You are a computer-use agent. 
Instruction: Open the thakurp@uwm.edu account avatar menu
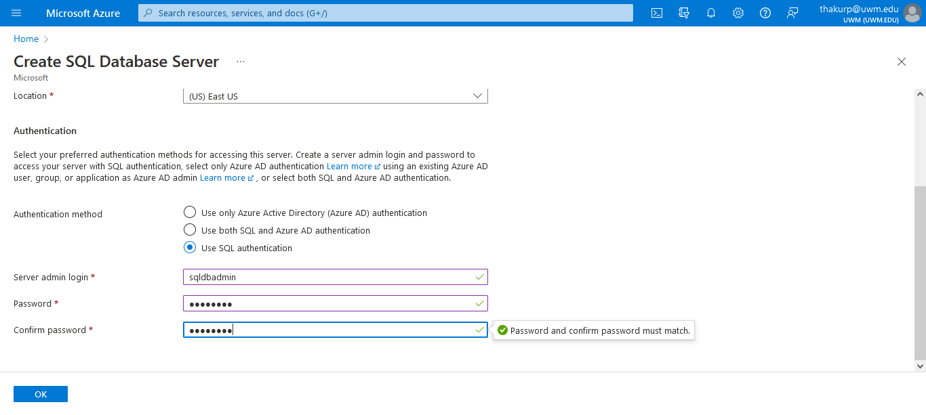coord(912,12)
